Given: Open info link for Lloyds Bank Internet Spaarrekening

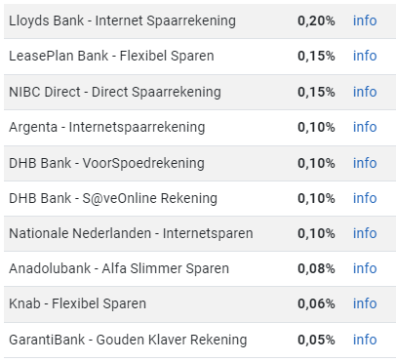Looking at the screenshot, I should (x=365, y=20).
